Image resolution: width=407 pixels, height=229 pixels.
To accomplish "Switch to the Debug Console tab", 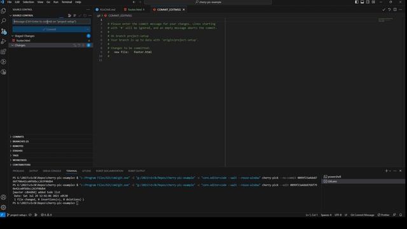I will tap(52, 171).
